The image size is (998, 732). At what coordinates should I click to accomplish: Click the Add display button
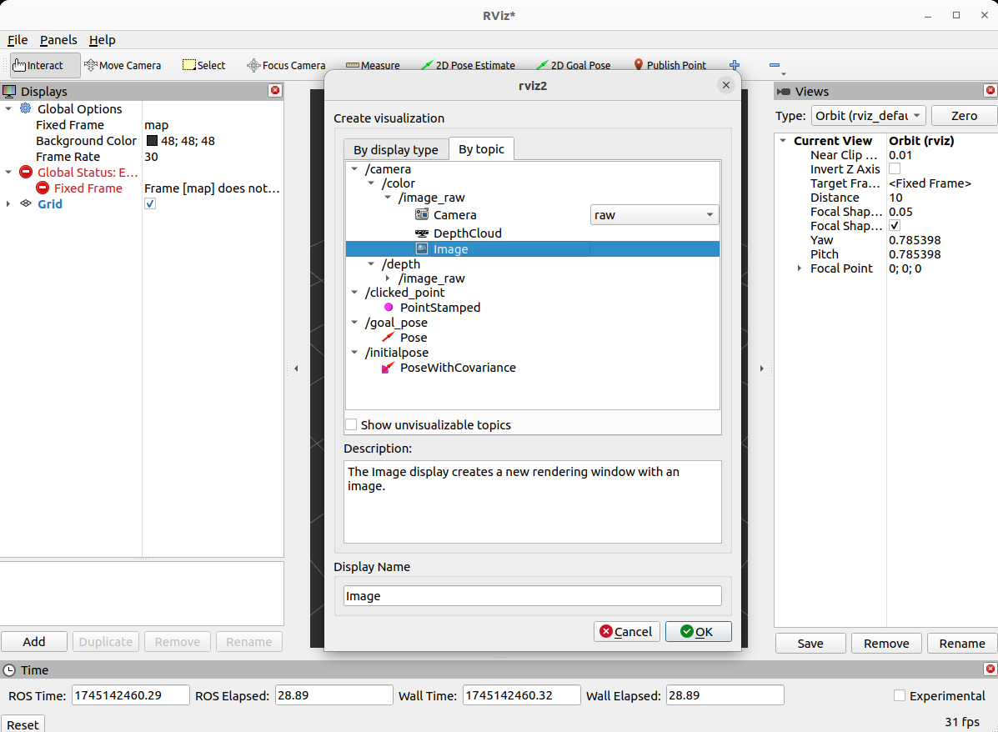tap(33, 642)
